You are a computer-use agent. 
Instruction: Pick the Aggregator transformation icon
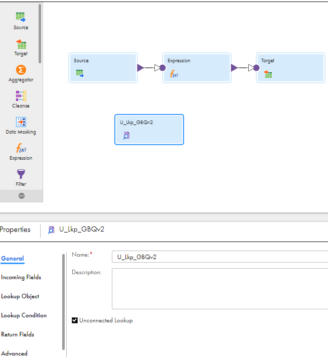tap(21, 70)
